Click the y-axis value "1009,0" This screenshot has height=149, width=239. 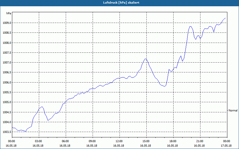7,23
